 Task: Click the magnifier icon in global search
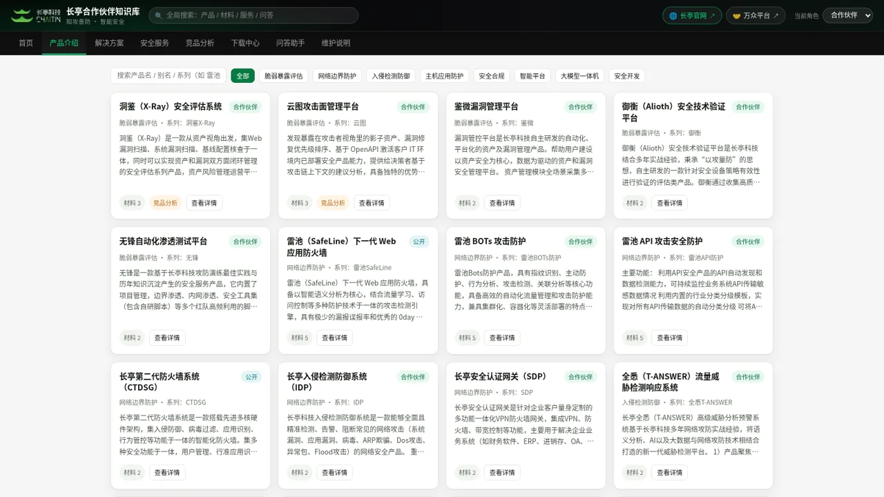click(158, 15)
